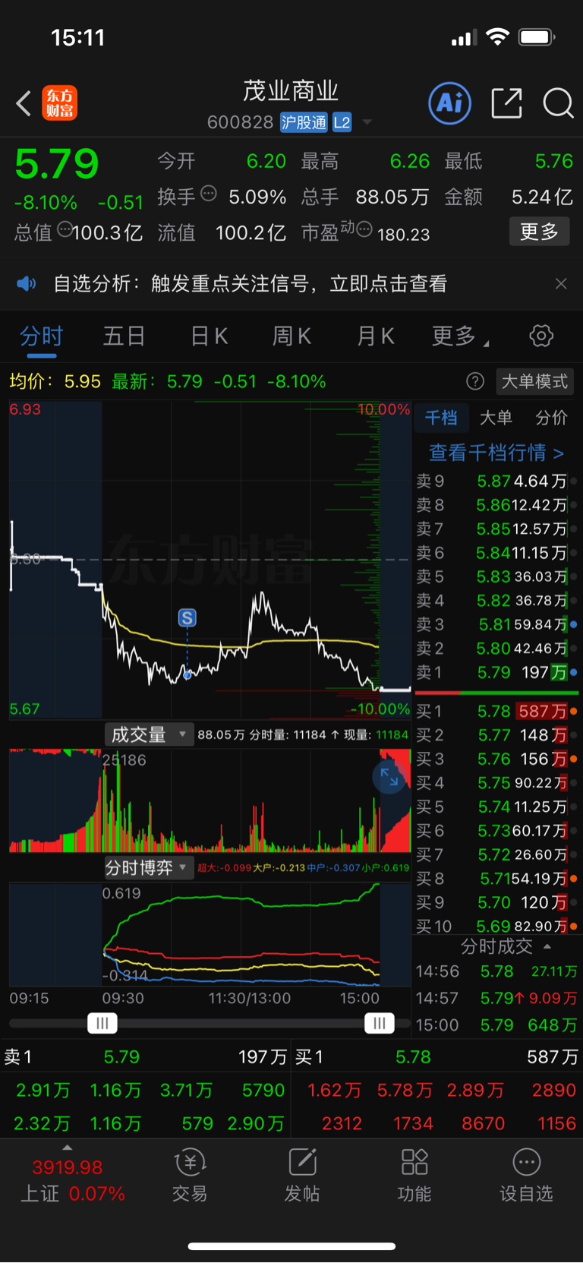This screenshot has height=1263, width=583.
Task: Select the 买5 5.74 order row
Action: (x=496, y=807)
